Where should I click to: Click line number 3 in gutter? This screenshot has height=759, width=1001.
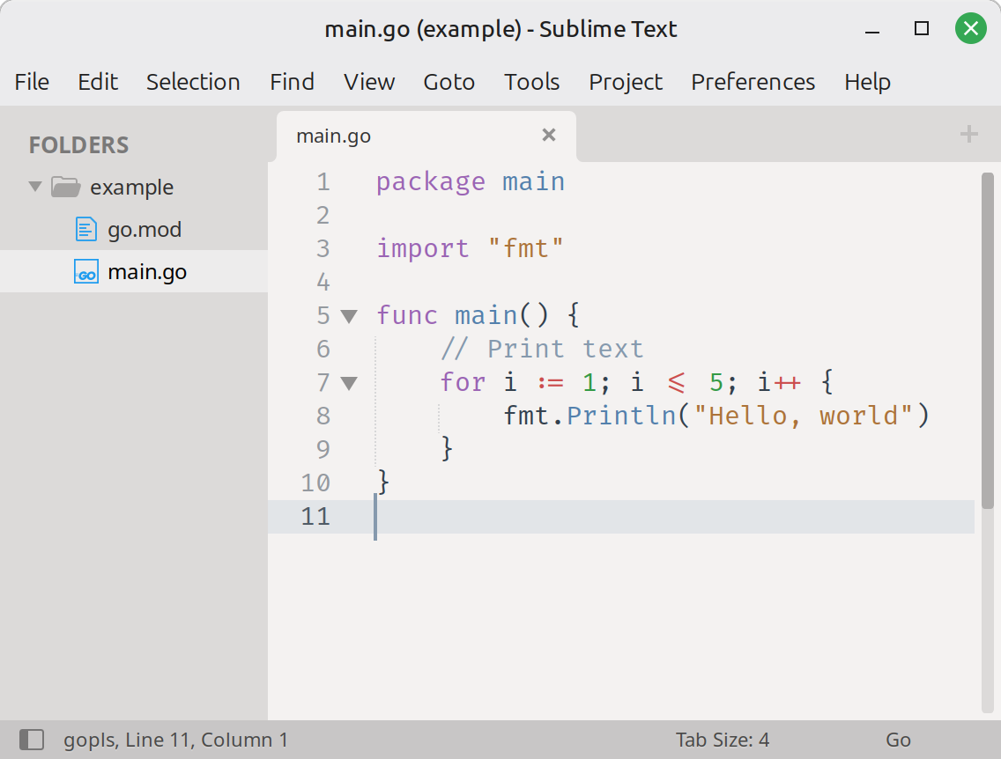pos(323,249)
